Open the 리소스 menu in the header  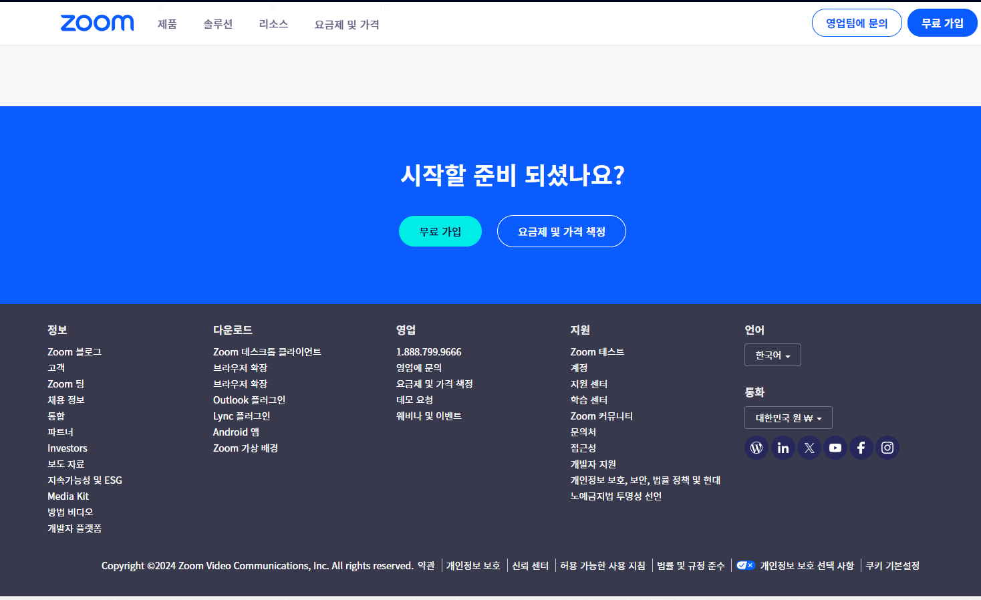[x=273, y=24]
